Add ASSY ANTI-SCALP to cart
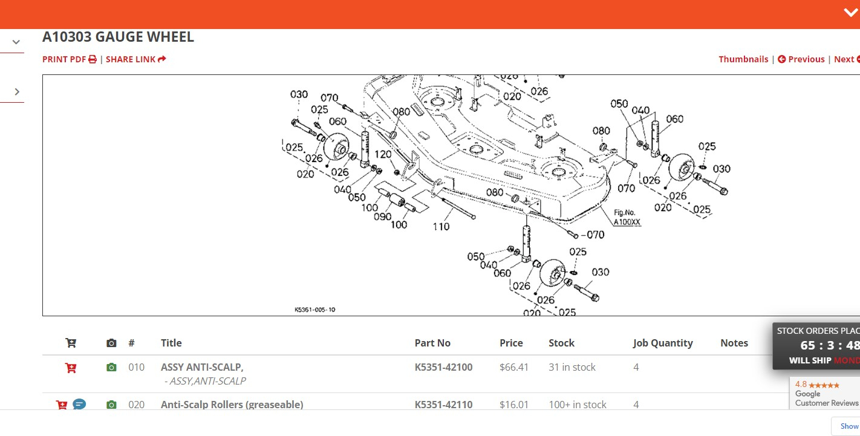This screenshot has width=860, height=436. tap(71, 368)
